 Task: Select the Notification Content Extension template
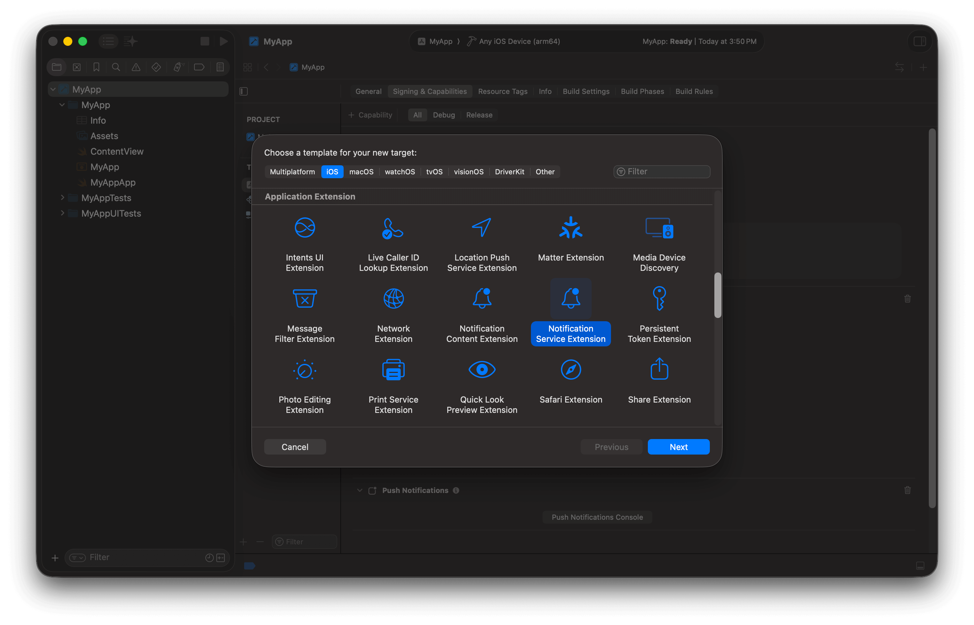482,315
